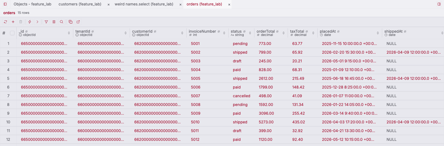Close the customers (feature_lab) tab
This screenshot has width=444, height=146.
pos(108,5)
